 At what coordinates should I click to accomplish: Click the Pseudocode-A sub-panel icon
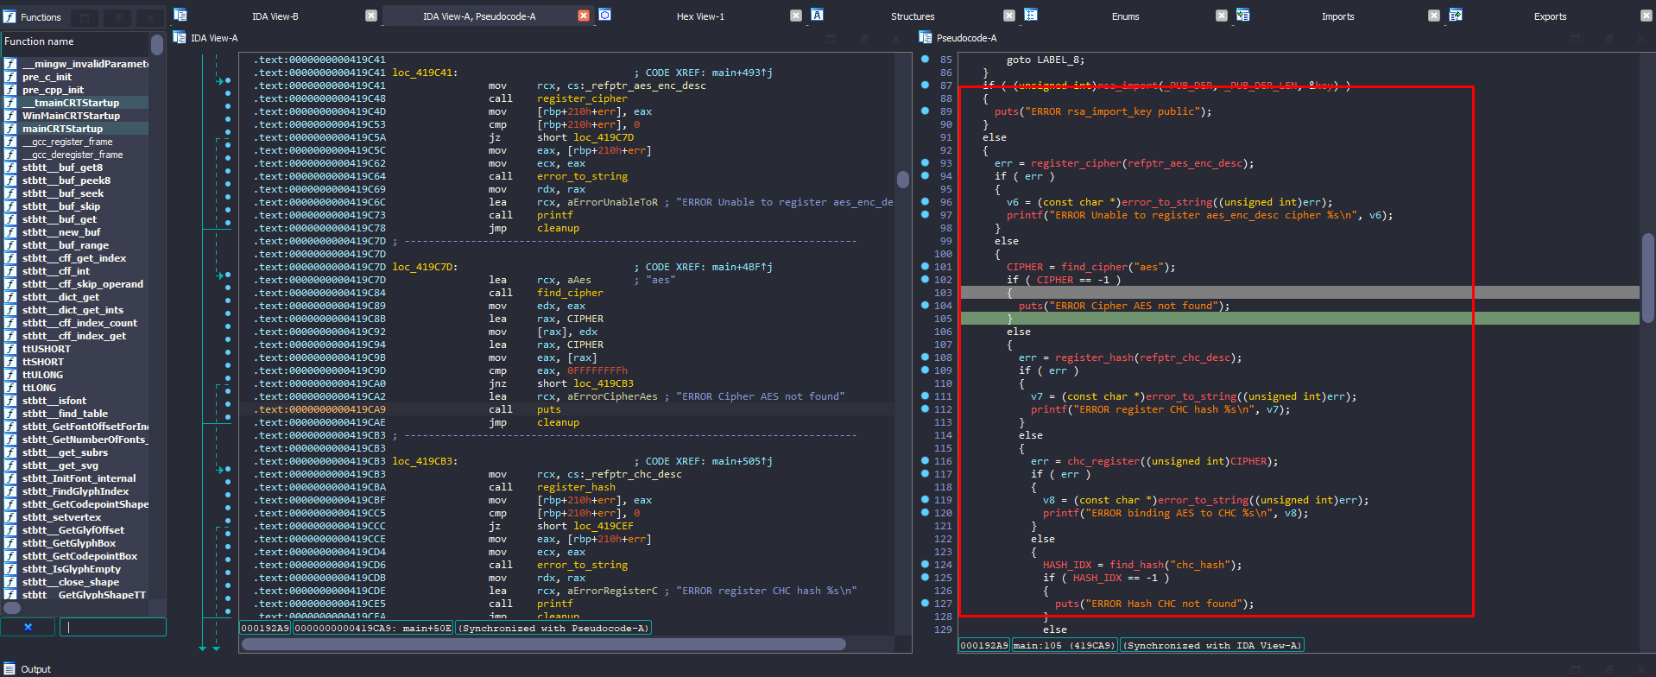[x=926, y=37]
